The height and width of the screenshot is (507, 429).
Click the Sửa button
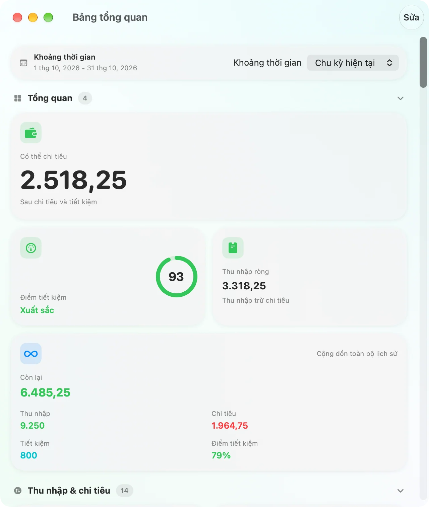click(411, 17)
